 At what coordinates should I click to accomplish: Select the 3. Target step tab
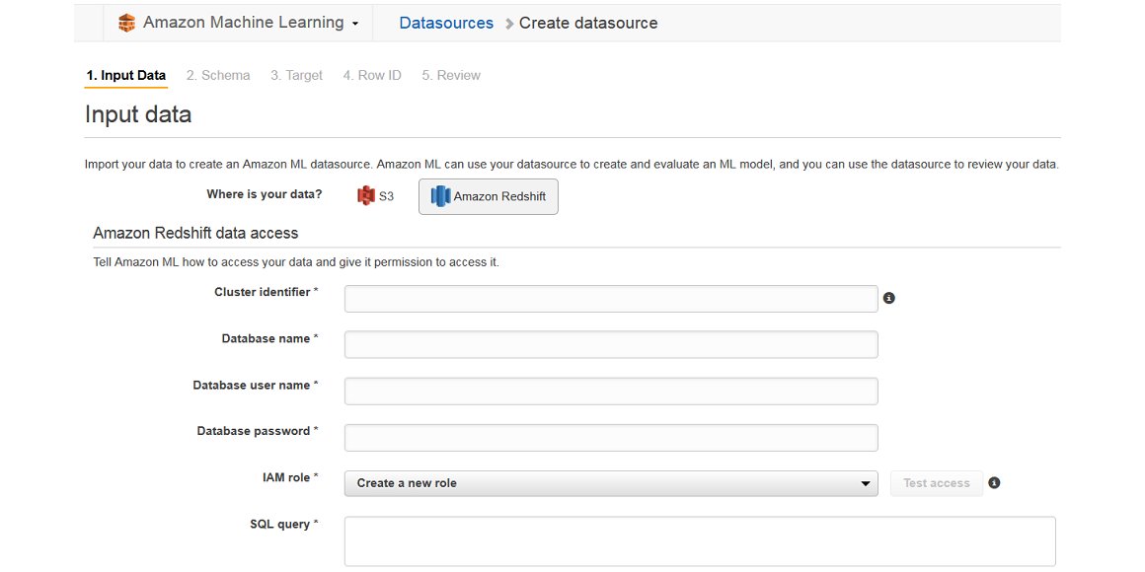pyautogui.click(x=296, y=75)
